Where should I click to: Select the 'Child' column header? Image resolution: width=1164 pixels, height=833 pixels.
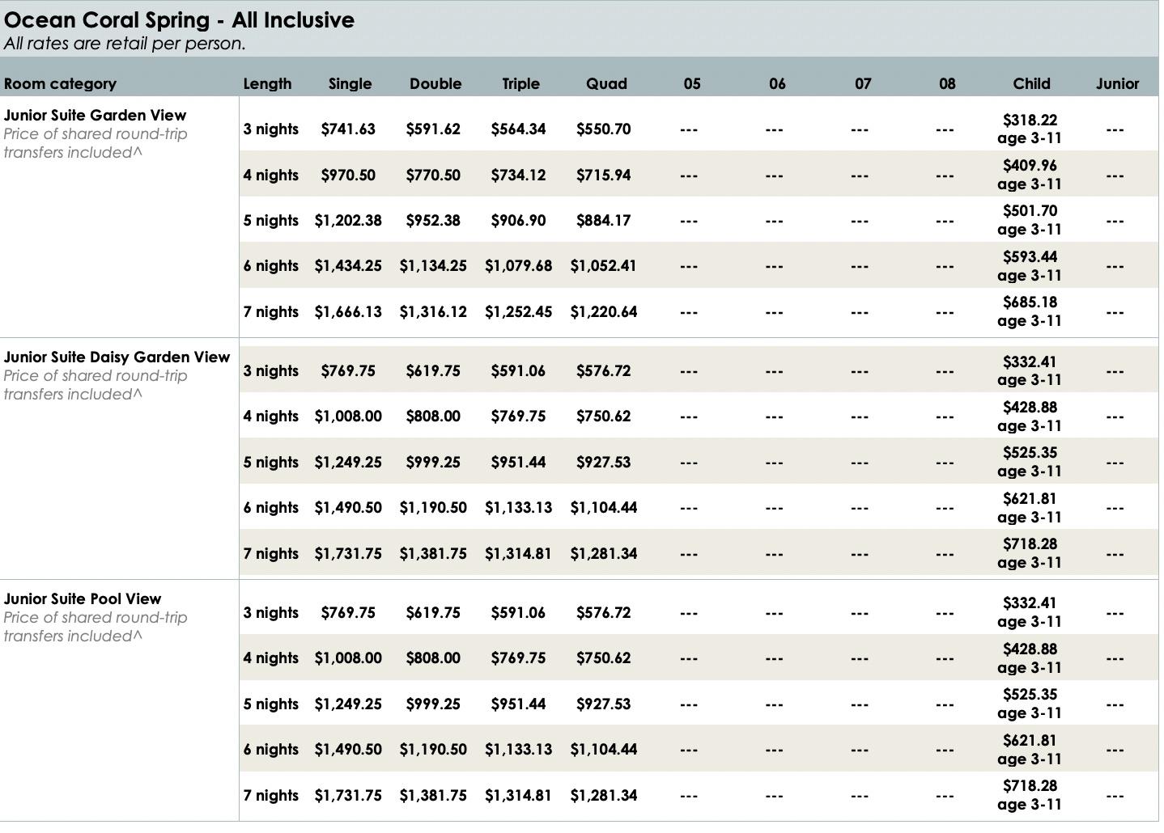(1031, 83)
